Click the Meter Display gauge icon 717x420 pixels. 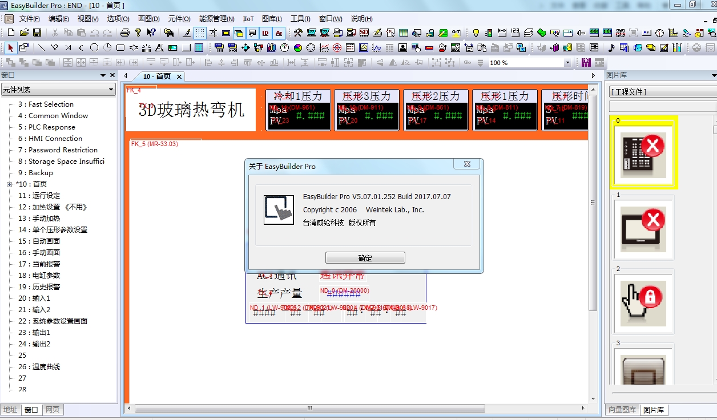[x=285, y=47]
